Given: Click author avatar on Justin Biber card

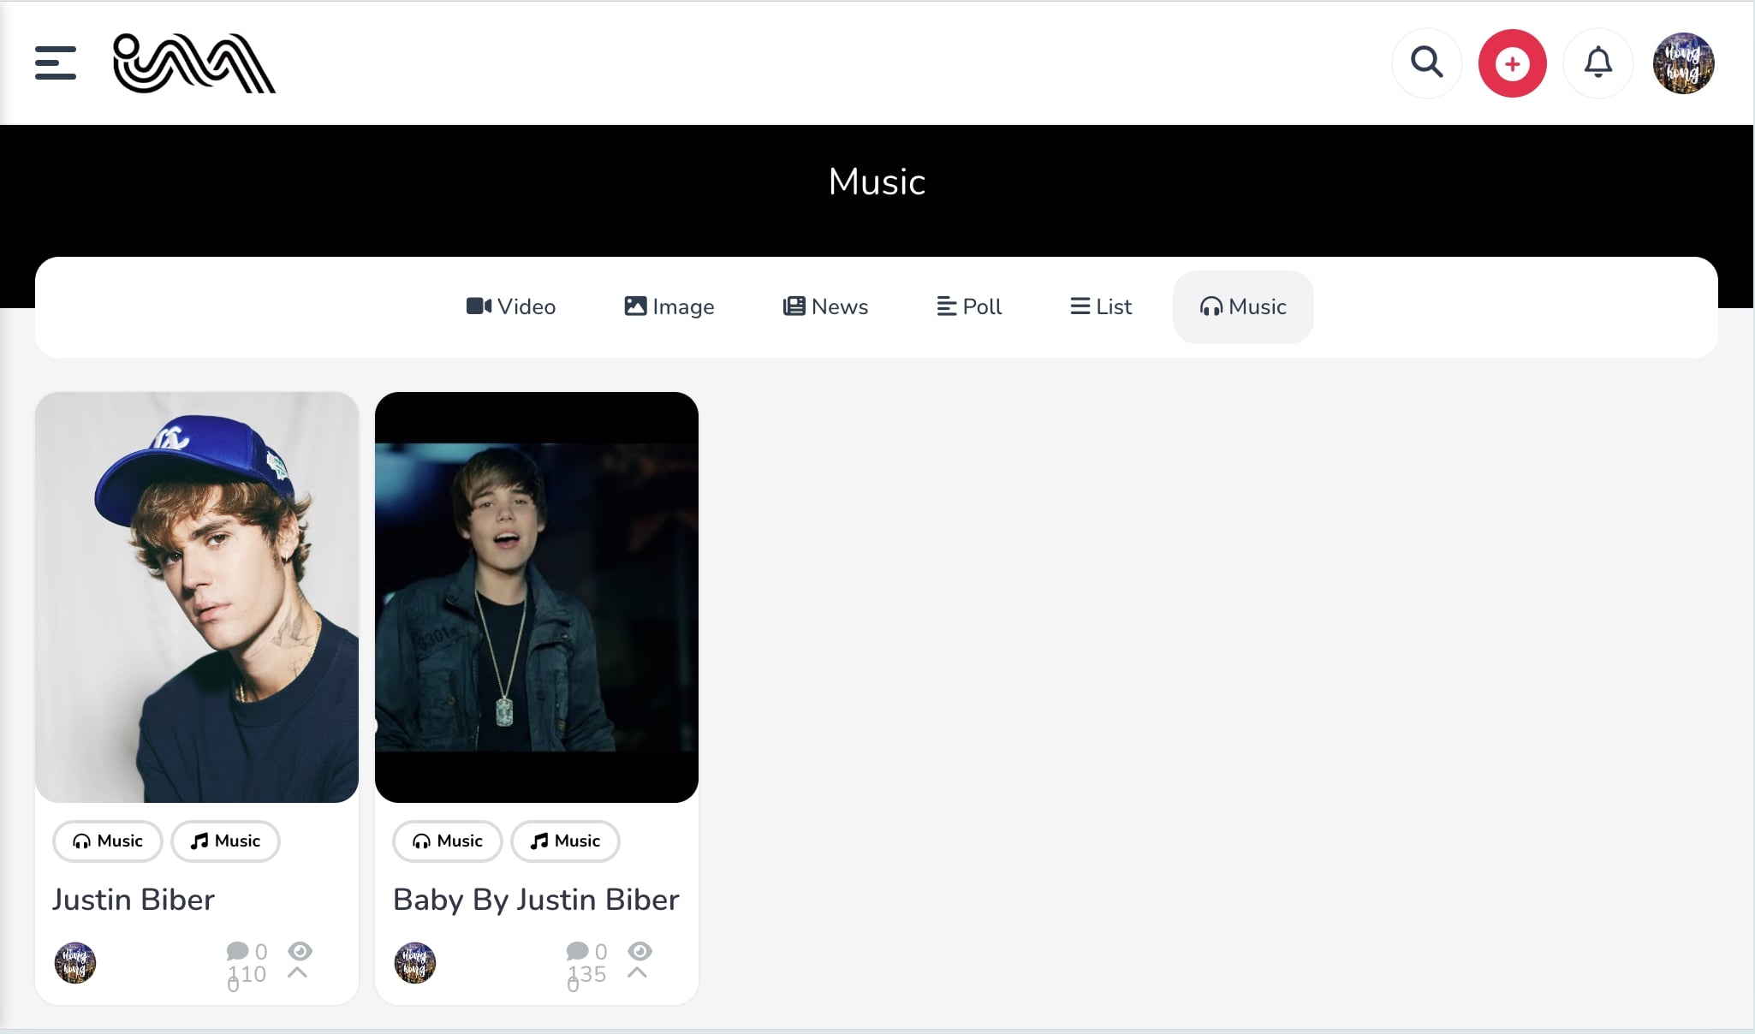Looking at the screenshot, I should tap(75, 963).
